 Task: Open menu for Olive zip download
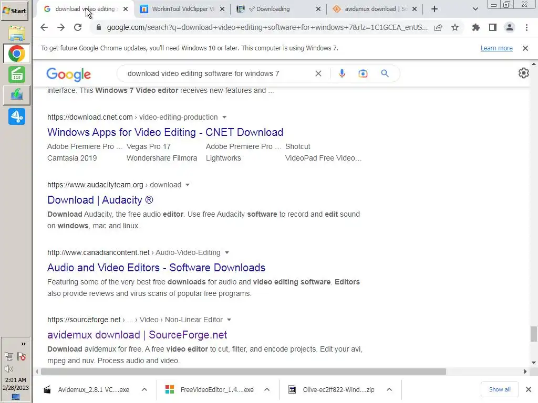tap(389, 389)
